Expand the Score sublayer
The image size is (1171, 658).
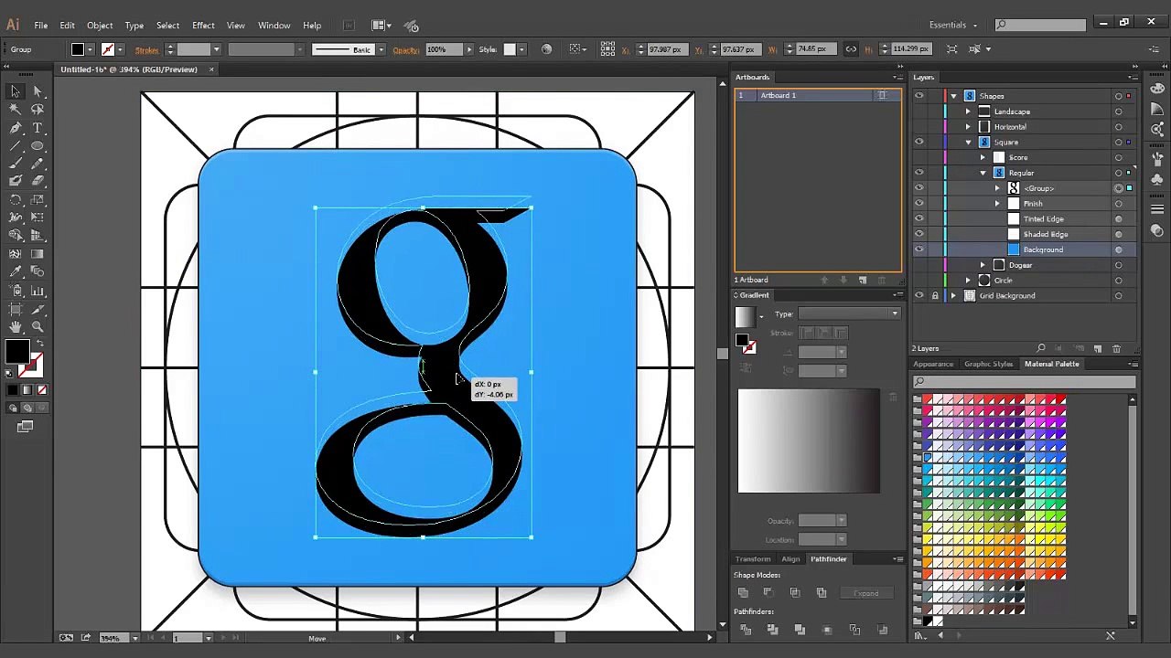pos(983,157)
